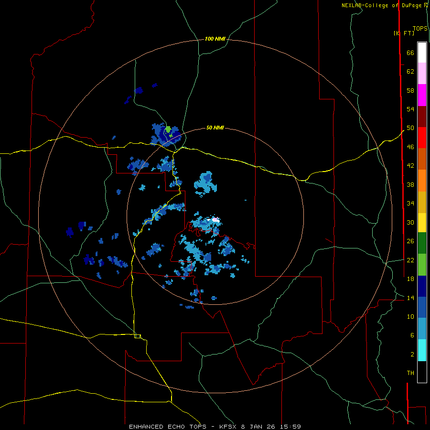Select the legend value 54
Image resolution: width=430 pixels, height=430 pixels.
(410, 109)
